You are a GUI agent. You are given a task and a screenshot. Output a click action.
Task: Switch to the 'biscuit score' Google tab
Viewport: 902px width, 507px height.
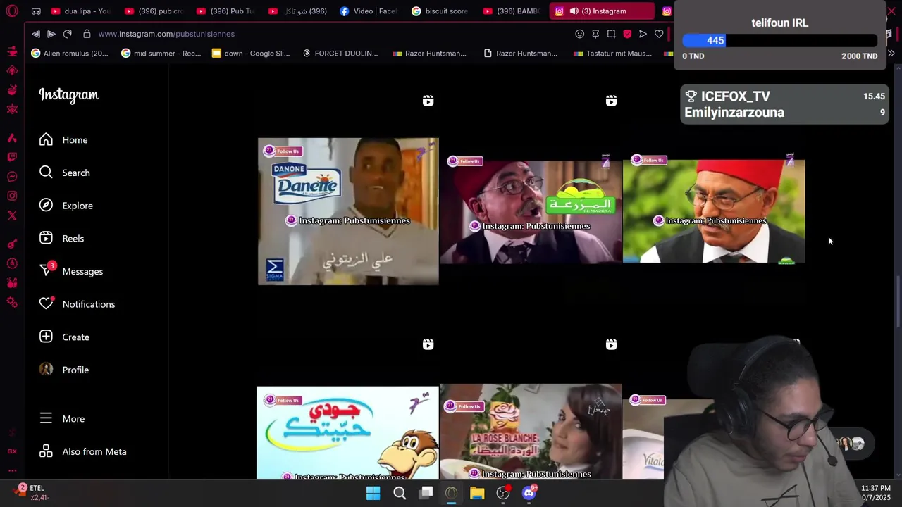(x=440, y=11)
